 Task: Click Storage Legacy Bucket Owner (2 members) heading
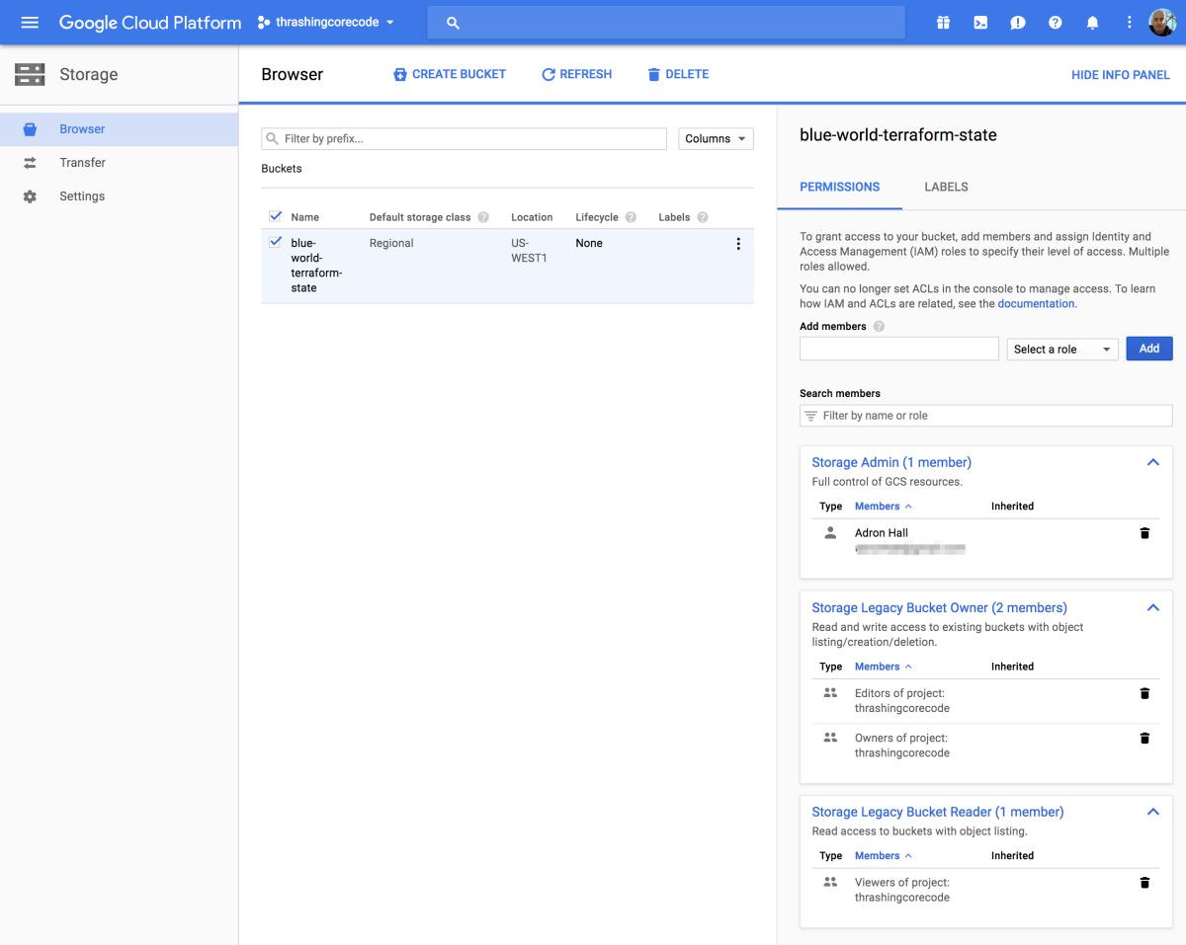(939, 607)
